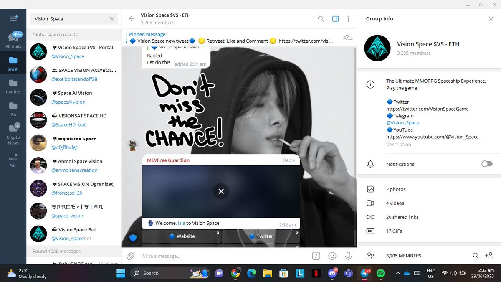Select the Anmol Space Vision result
The width and height of the screenshot is (501, 282).
point(74,165)
